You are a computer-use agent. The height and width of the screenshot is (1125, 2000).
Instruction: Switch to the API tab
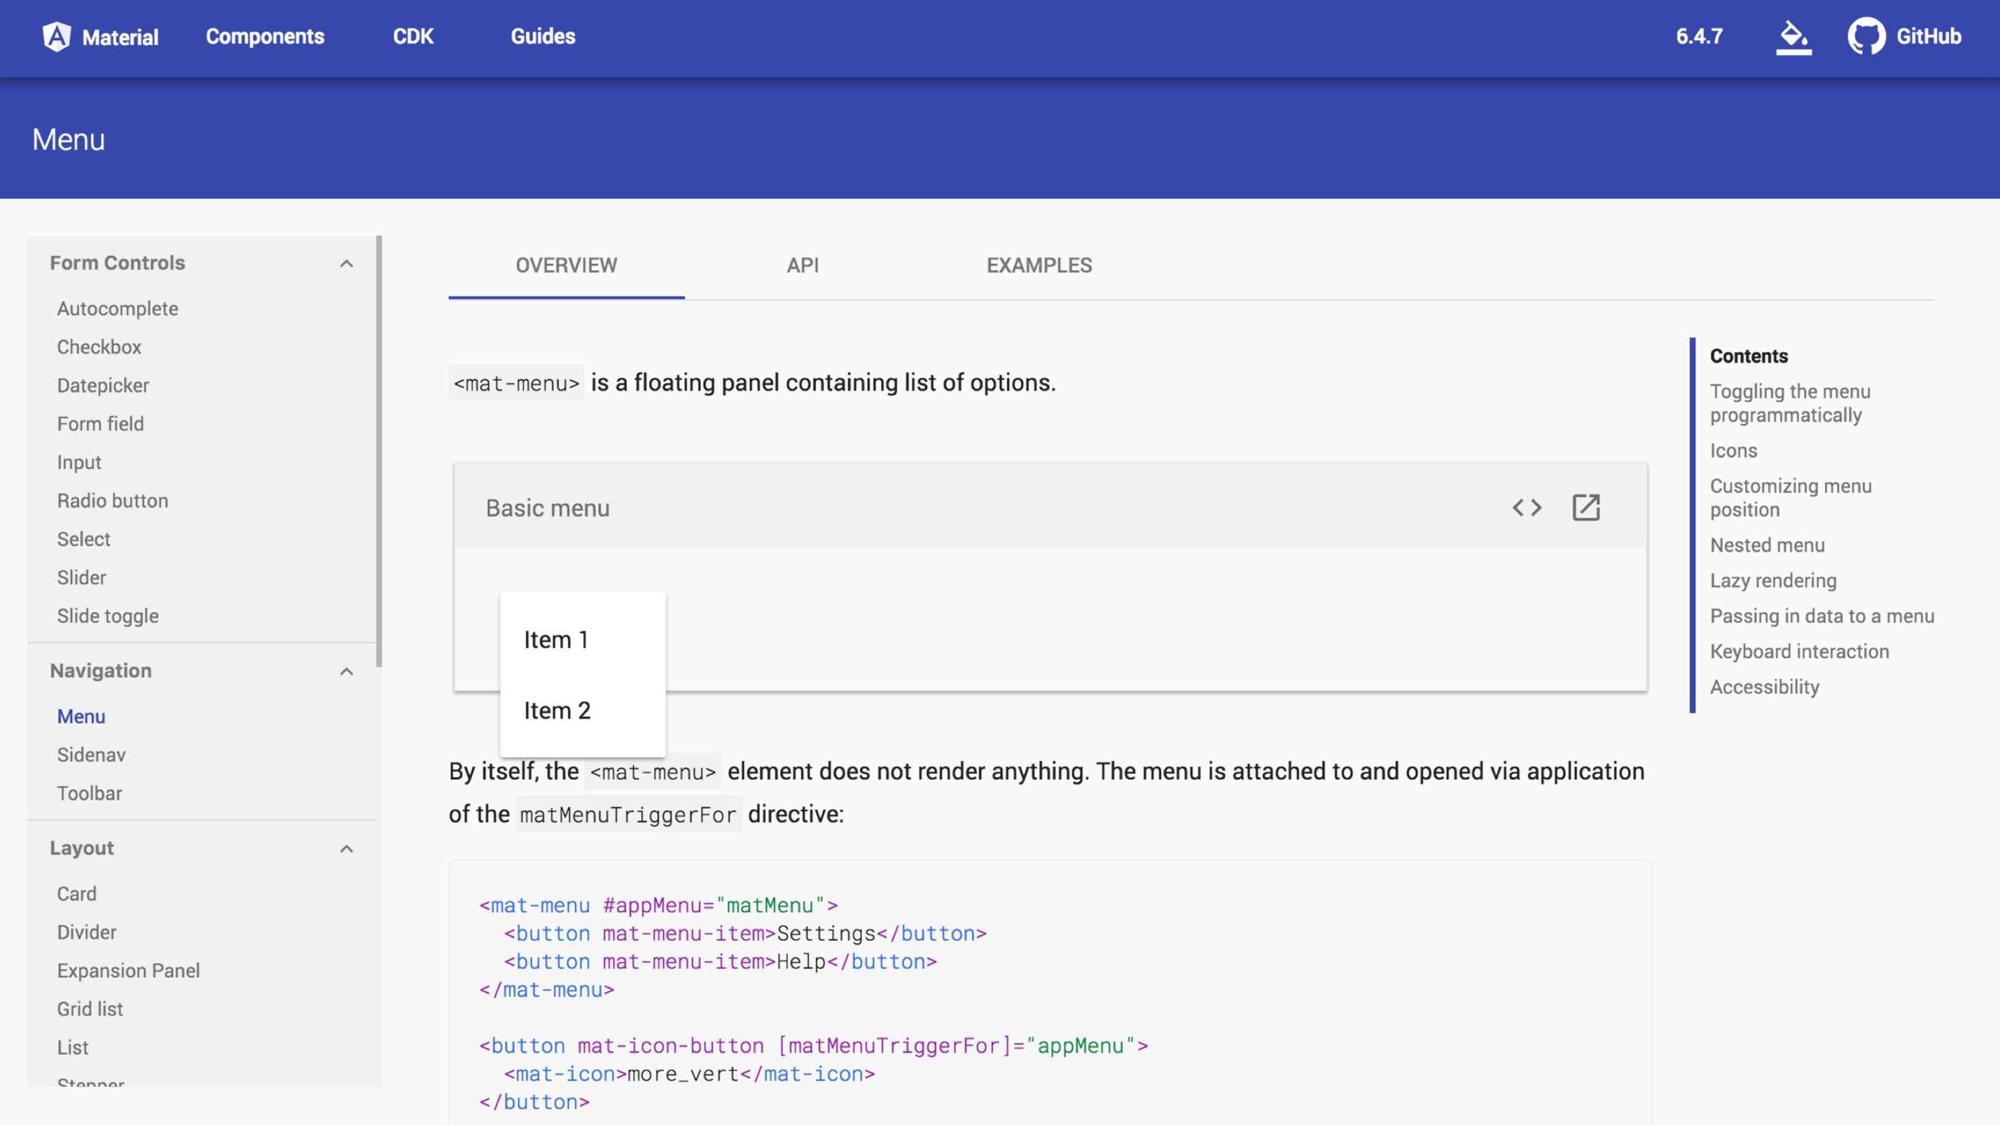(803, 265)
